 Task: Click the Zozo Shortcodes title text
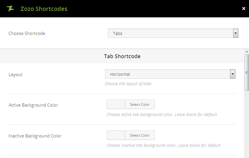(x=44, y=9)
